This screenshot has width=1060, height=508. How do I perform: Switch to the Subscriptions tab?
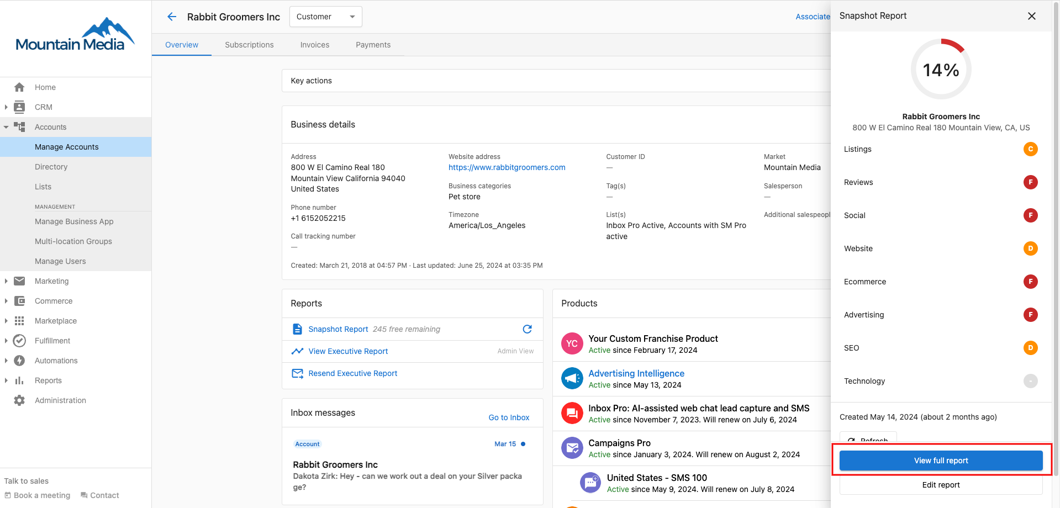pyautogui.click(x=249, y=45)
